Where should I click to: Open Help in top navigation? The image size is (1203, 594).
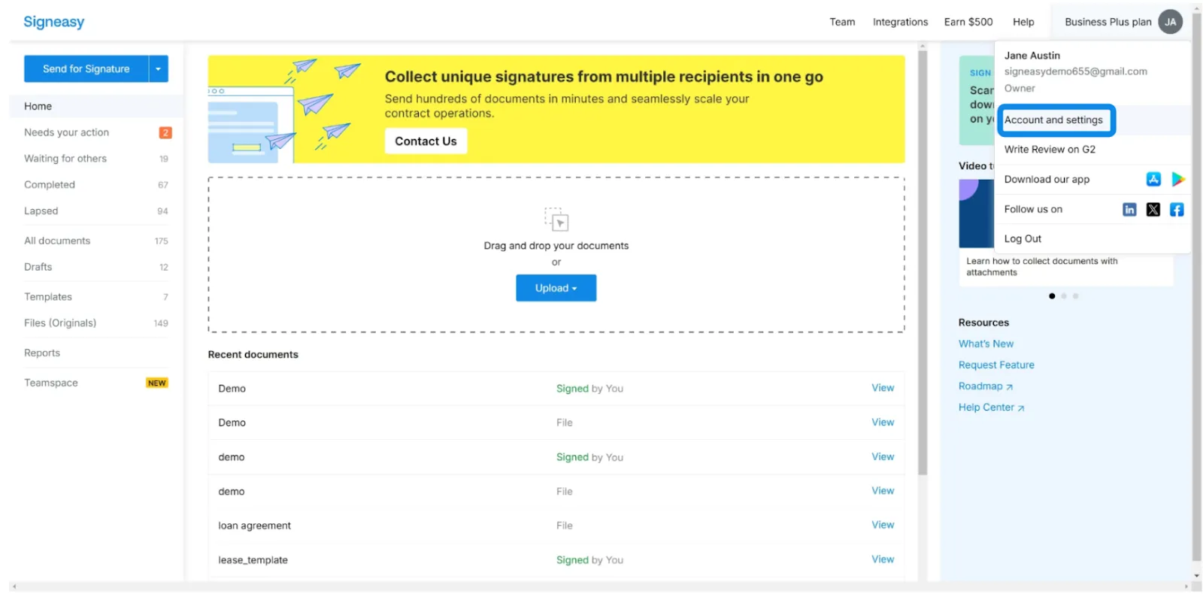[1023, 22]
